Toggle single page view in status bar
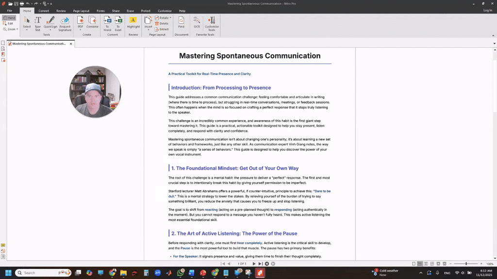 (x=414, y=263)
